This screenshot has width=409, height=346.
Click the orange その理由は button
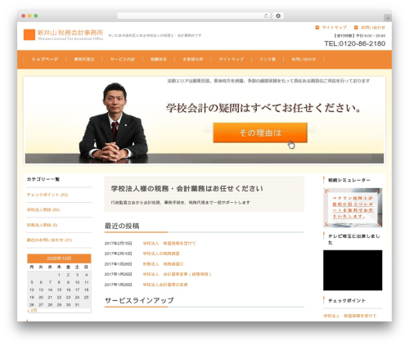click(260, 133)
